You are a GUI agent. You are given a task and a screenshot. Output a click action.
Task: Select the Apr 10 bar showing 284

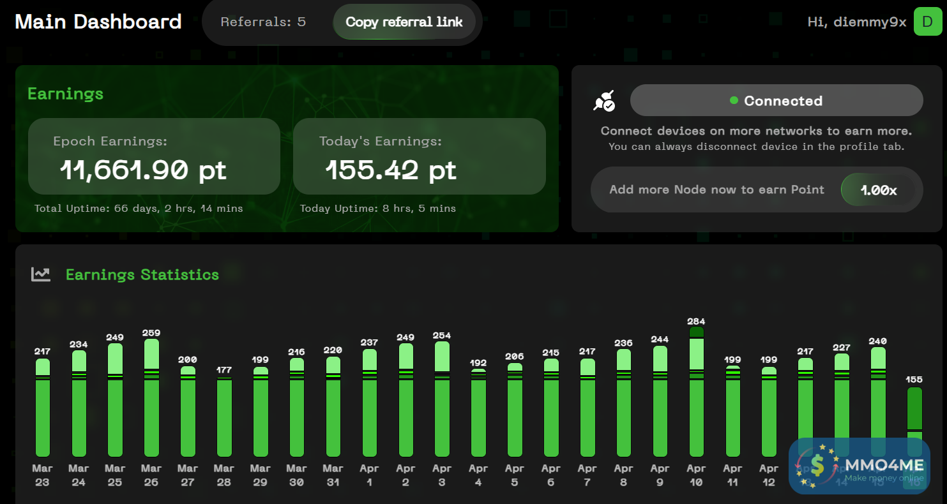pos(697,392)
